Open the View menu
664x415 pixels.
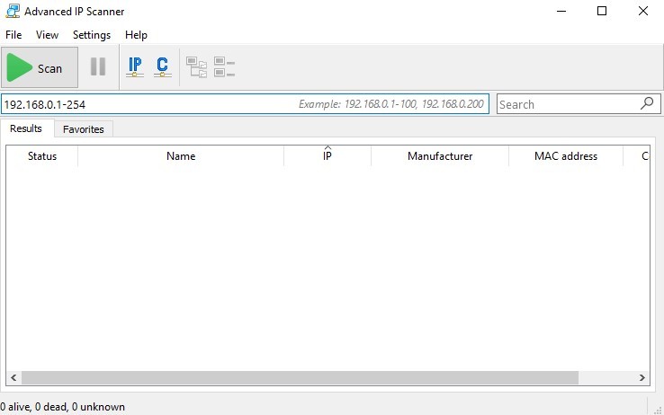(47, 35)
